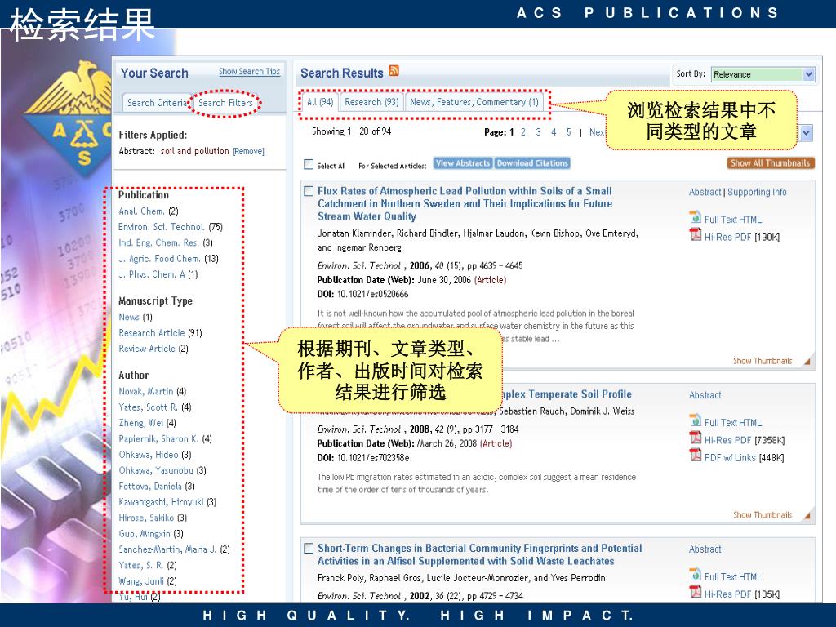The image size is (836, 627).
Task: Filter by author Wang, Junli
Action: click(x=140, y=581)
